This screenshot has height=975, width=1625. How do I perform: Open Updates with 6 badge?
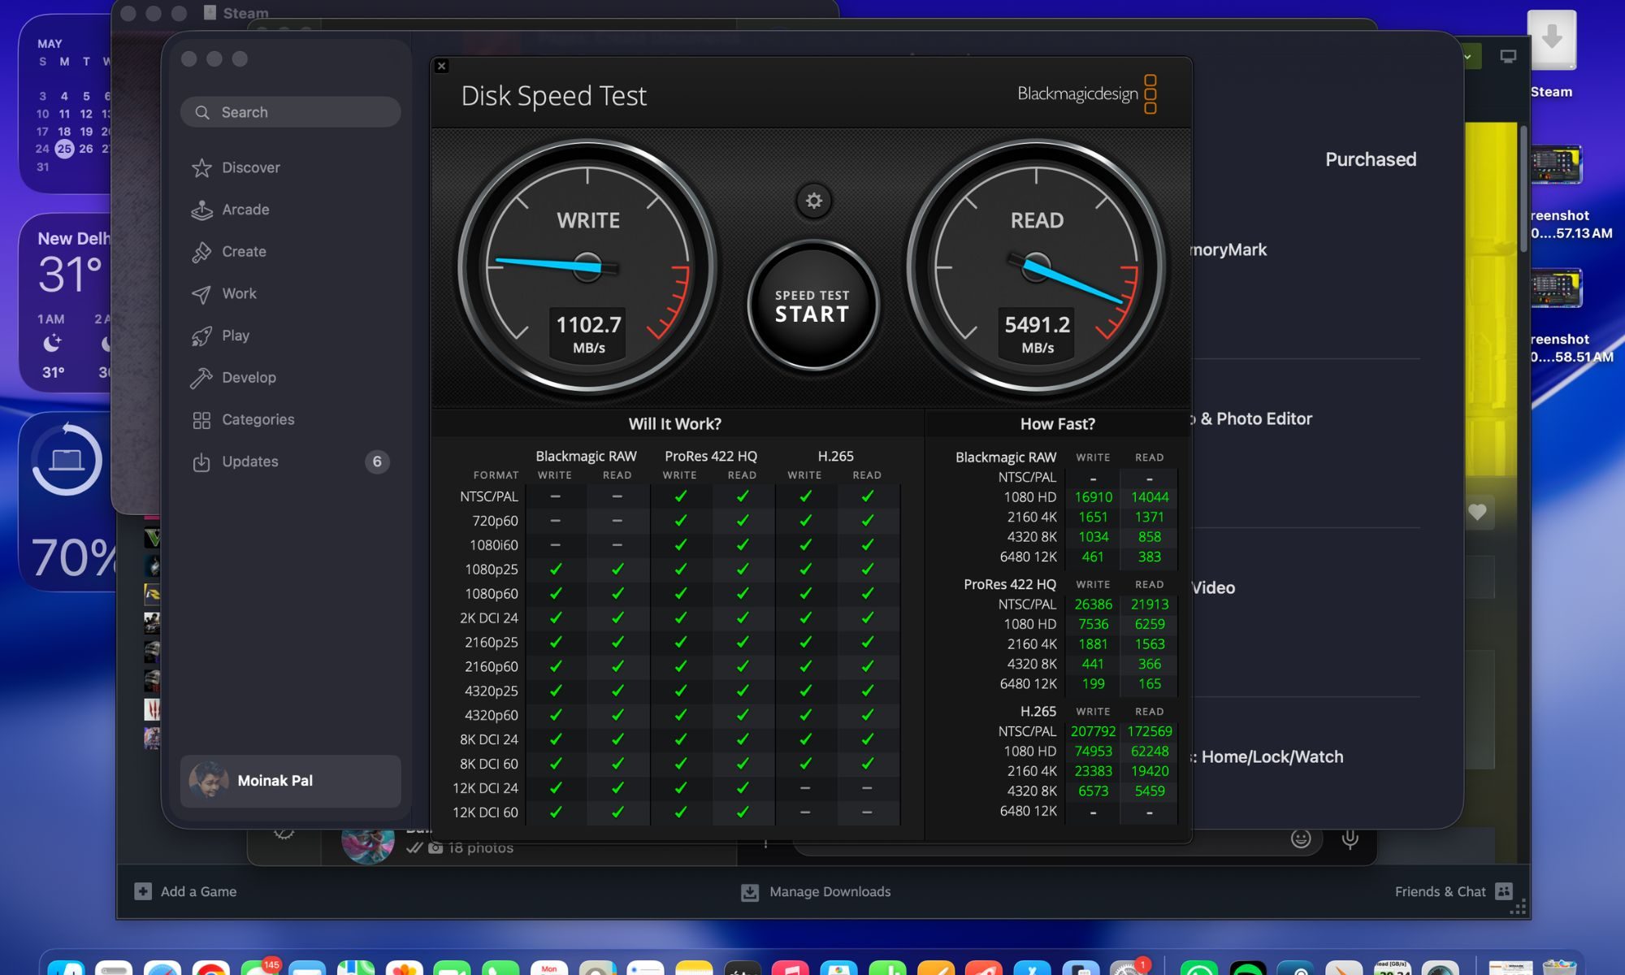coord(291,461)
